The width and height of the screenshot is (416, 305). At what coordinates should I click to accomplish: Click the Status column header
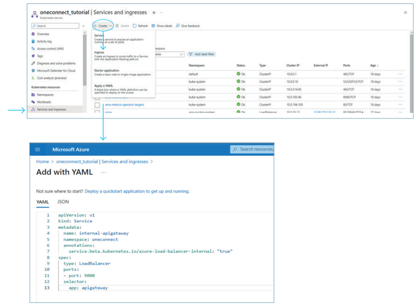pyautogui.click(x=241, y=65)
